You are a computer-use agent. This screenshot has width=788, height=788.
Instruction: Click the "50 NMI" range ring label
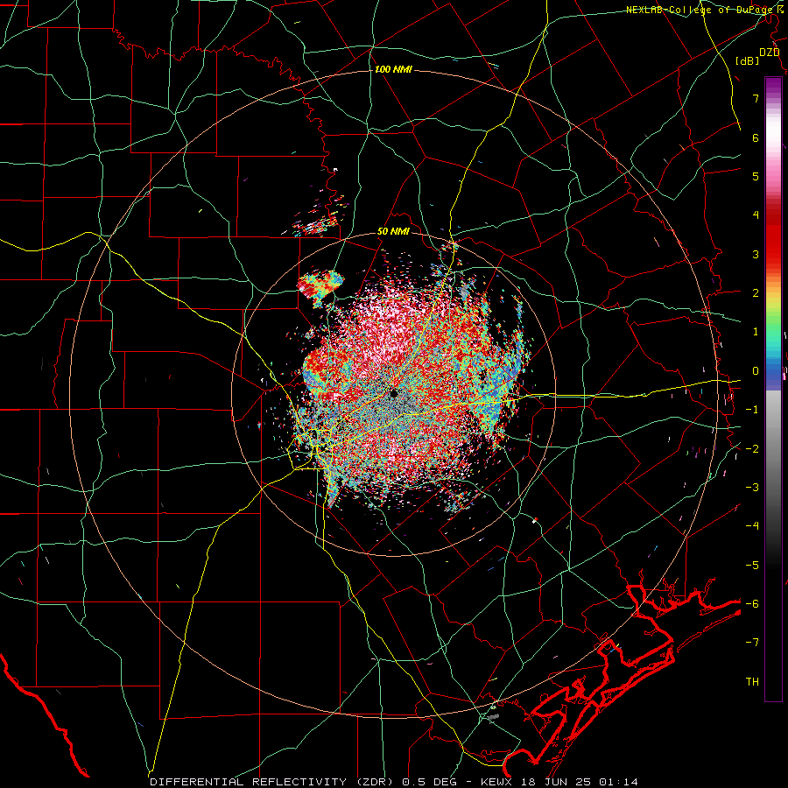(x=393, y=232)
